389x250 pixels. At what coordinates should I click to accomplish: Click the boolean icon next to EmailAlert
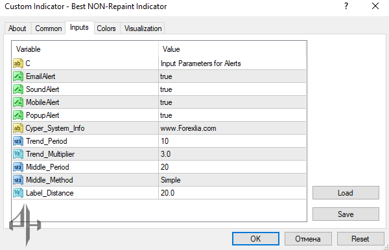click(18, 76)
